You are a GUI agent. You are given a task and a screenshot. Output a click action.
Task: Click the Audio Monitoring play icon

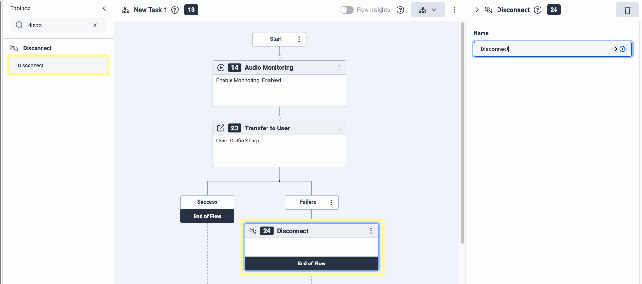coord(221,67)
